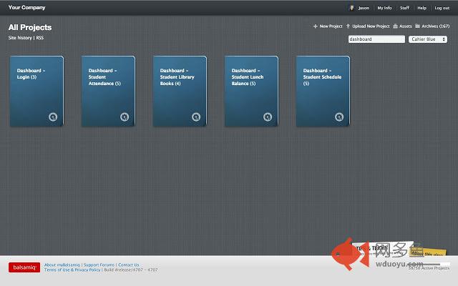The height and width of the screenshot is (286, 458).
Task: Click the balsamiq logo in footer
Action: [24, 267]
